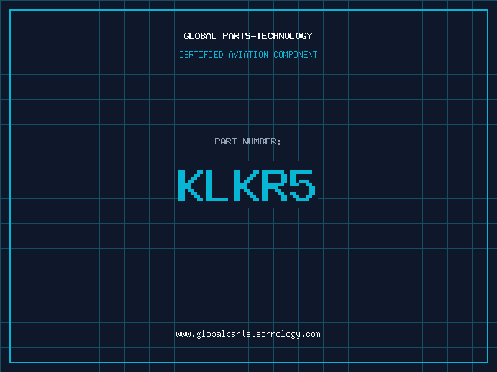Click the word NUMBER: in the label
497x372 pixels.
[x=262, y=141]
